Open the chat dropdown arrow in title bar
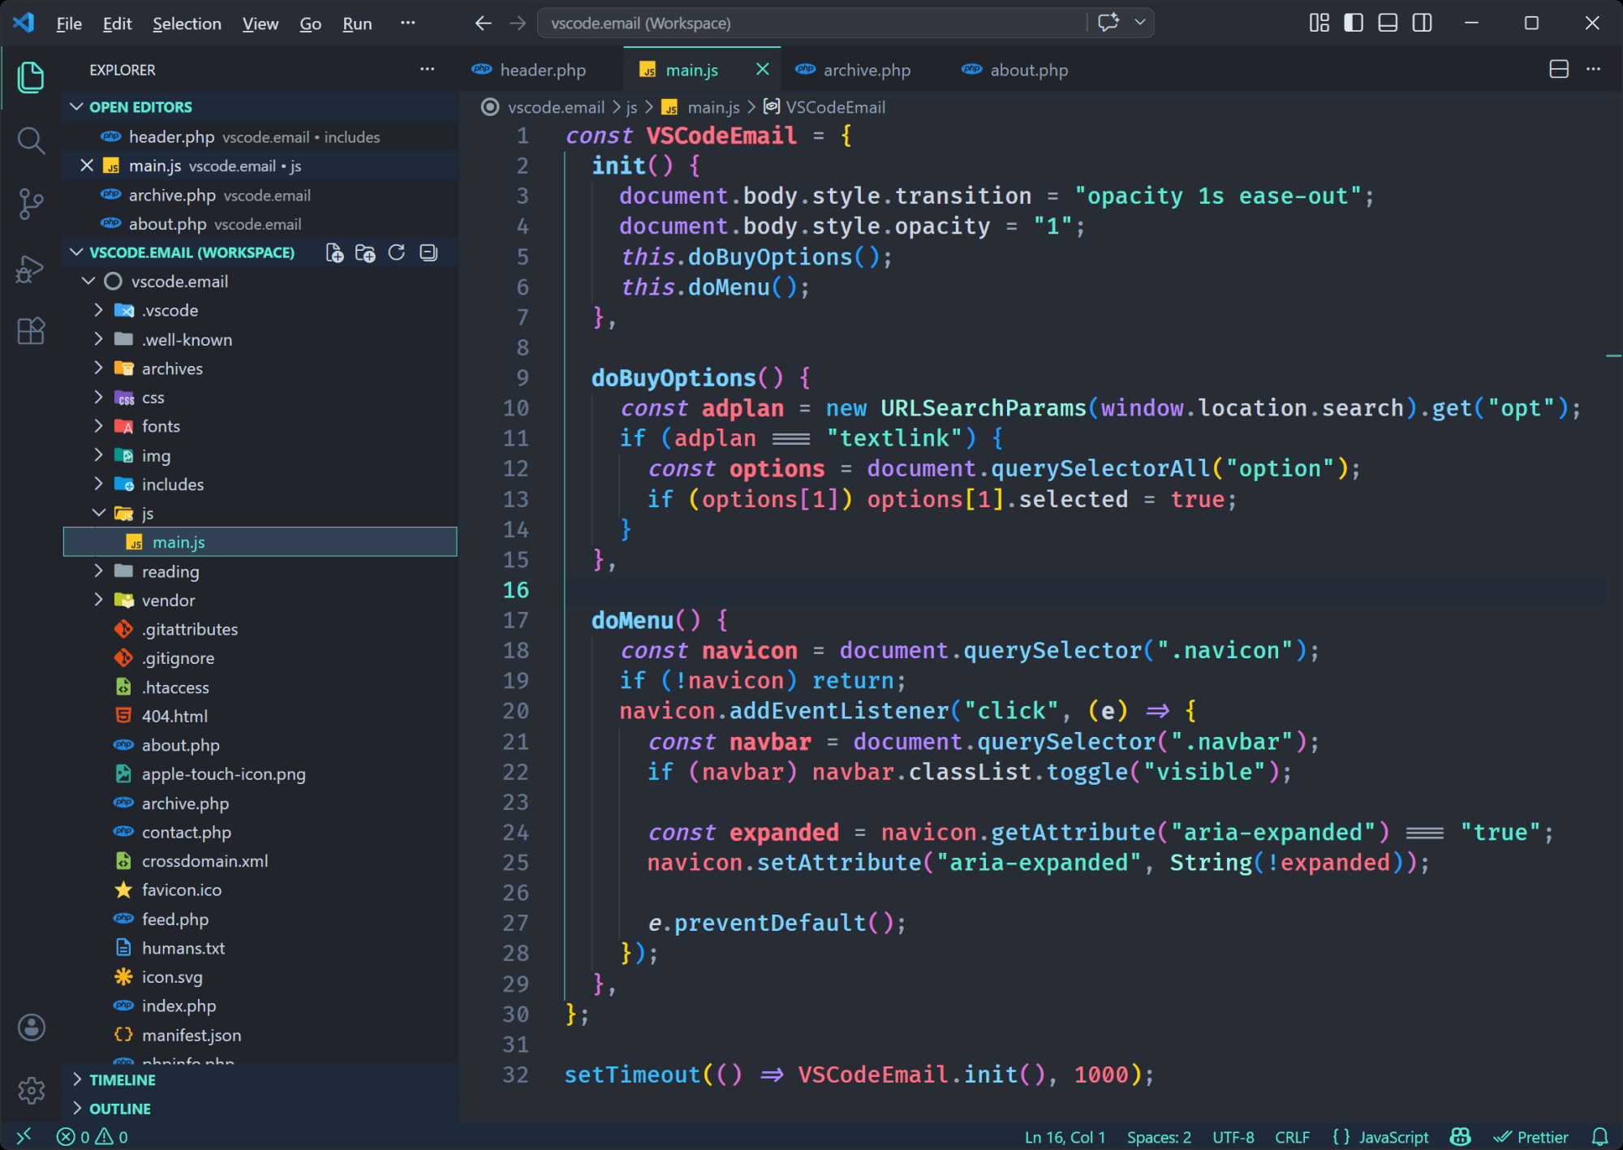The height and width of the screenshot is (1150, 1623). (1140, 23)
